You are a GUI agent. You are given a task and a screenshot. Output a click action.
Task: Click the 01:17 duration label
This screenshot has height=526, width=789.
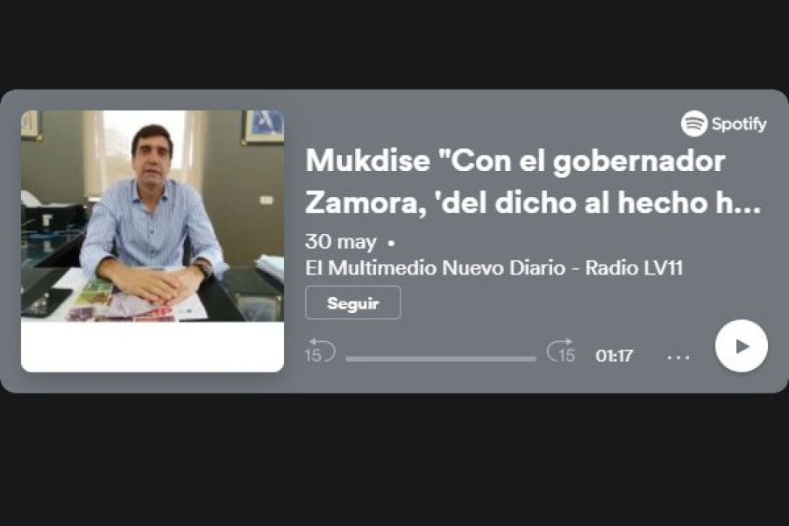[614, 356]
